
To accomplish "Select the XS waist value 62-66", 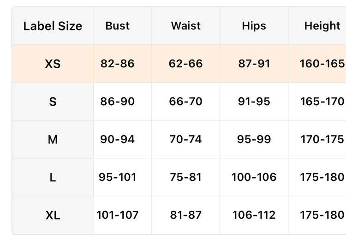I will [185, 64].
